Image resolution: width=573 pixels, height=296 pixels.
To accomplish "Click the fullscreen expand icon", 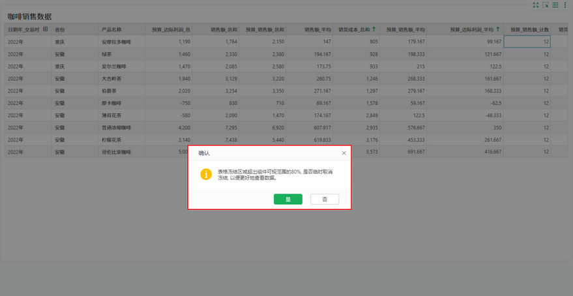I will click(x=536, y=5).
